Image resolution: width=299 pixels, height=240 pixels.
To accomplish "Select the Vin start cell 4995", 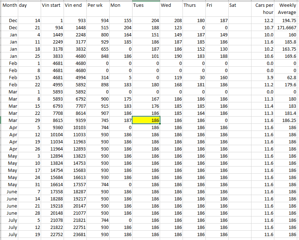I will point(52,85).
